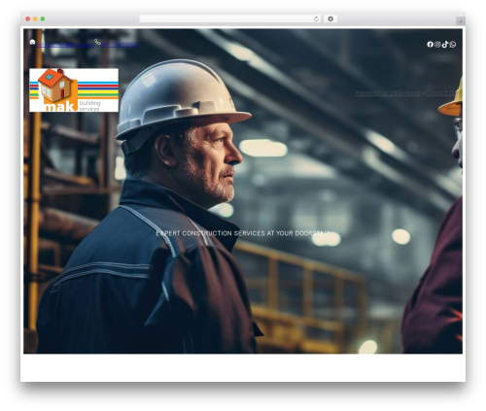Viewport: 486px width, 411px height.
Task: Expand the Services submenu chevron
Action: (424, 93)
